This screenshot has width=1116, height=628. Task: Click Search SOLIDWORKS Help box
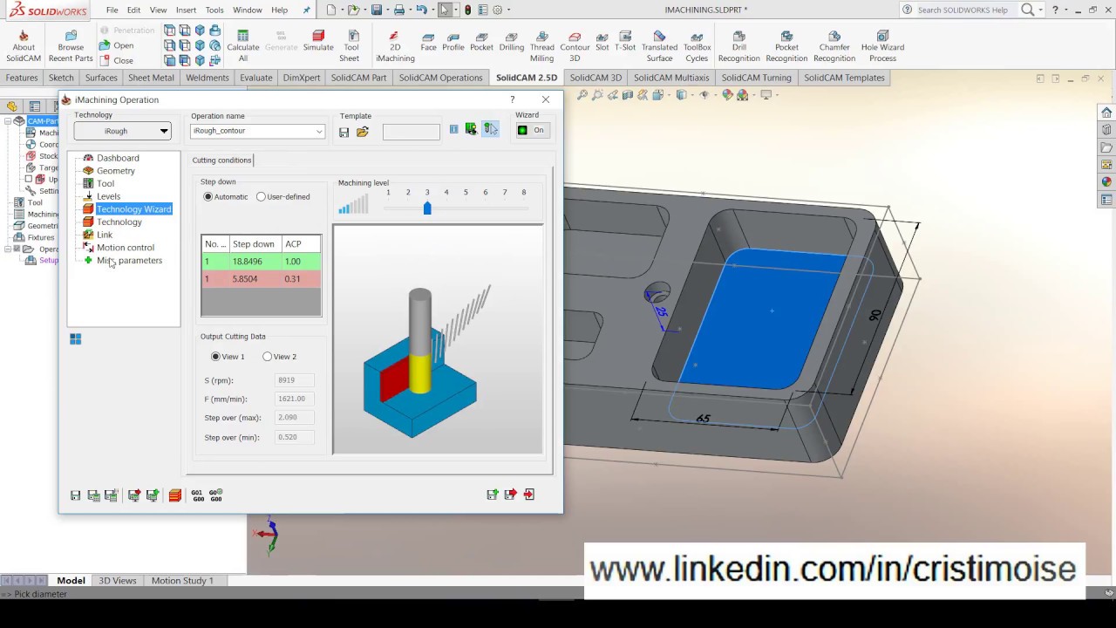962,10
